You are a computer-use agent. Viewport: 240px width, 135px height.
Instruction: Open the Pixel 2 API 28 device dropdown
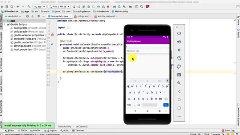click(59, 7)
